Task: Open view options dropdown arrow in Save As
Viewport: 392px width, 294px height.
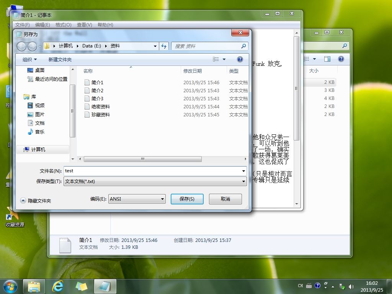Action: (224, 59)
